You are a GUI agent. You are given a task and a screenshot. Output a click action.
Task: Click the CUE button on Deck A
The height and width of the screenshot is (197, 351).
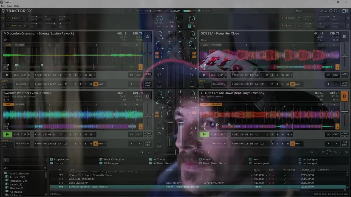pos(16,75)
